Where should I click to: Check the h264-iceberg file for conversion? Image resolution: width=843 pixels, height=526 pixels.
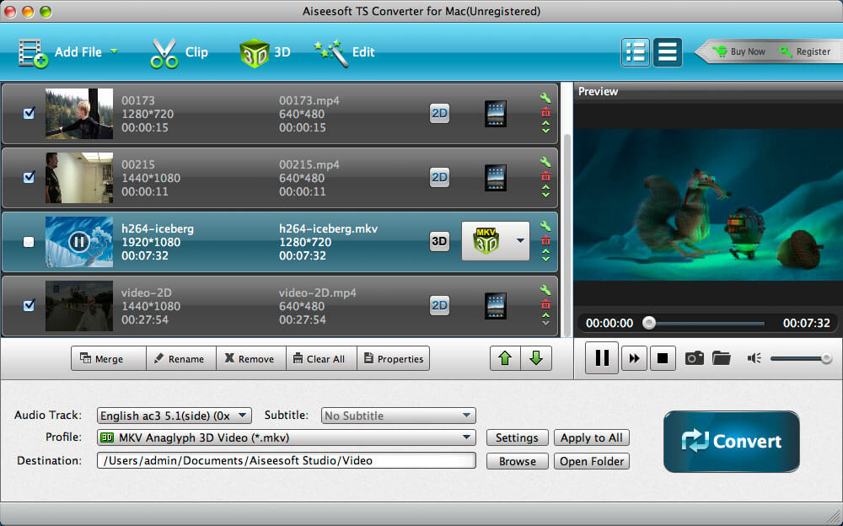coord(28,242)
